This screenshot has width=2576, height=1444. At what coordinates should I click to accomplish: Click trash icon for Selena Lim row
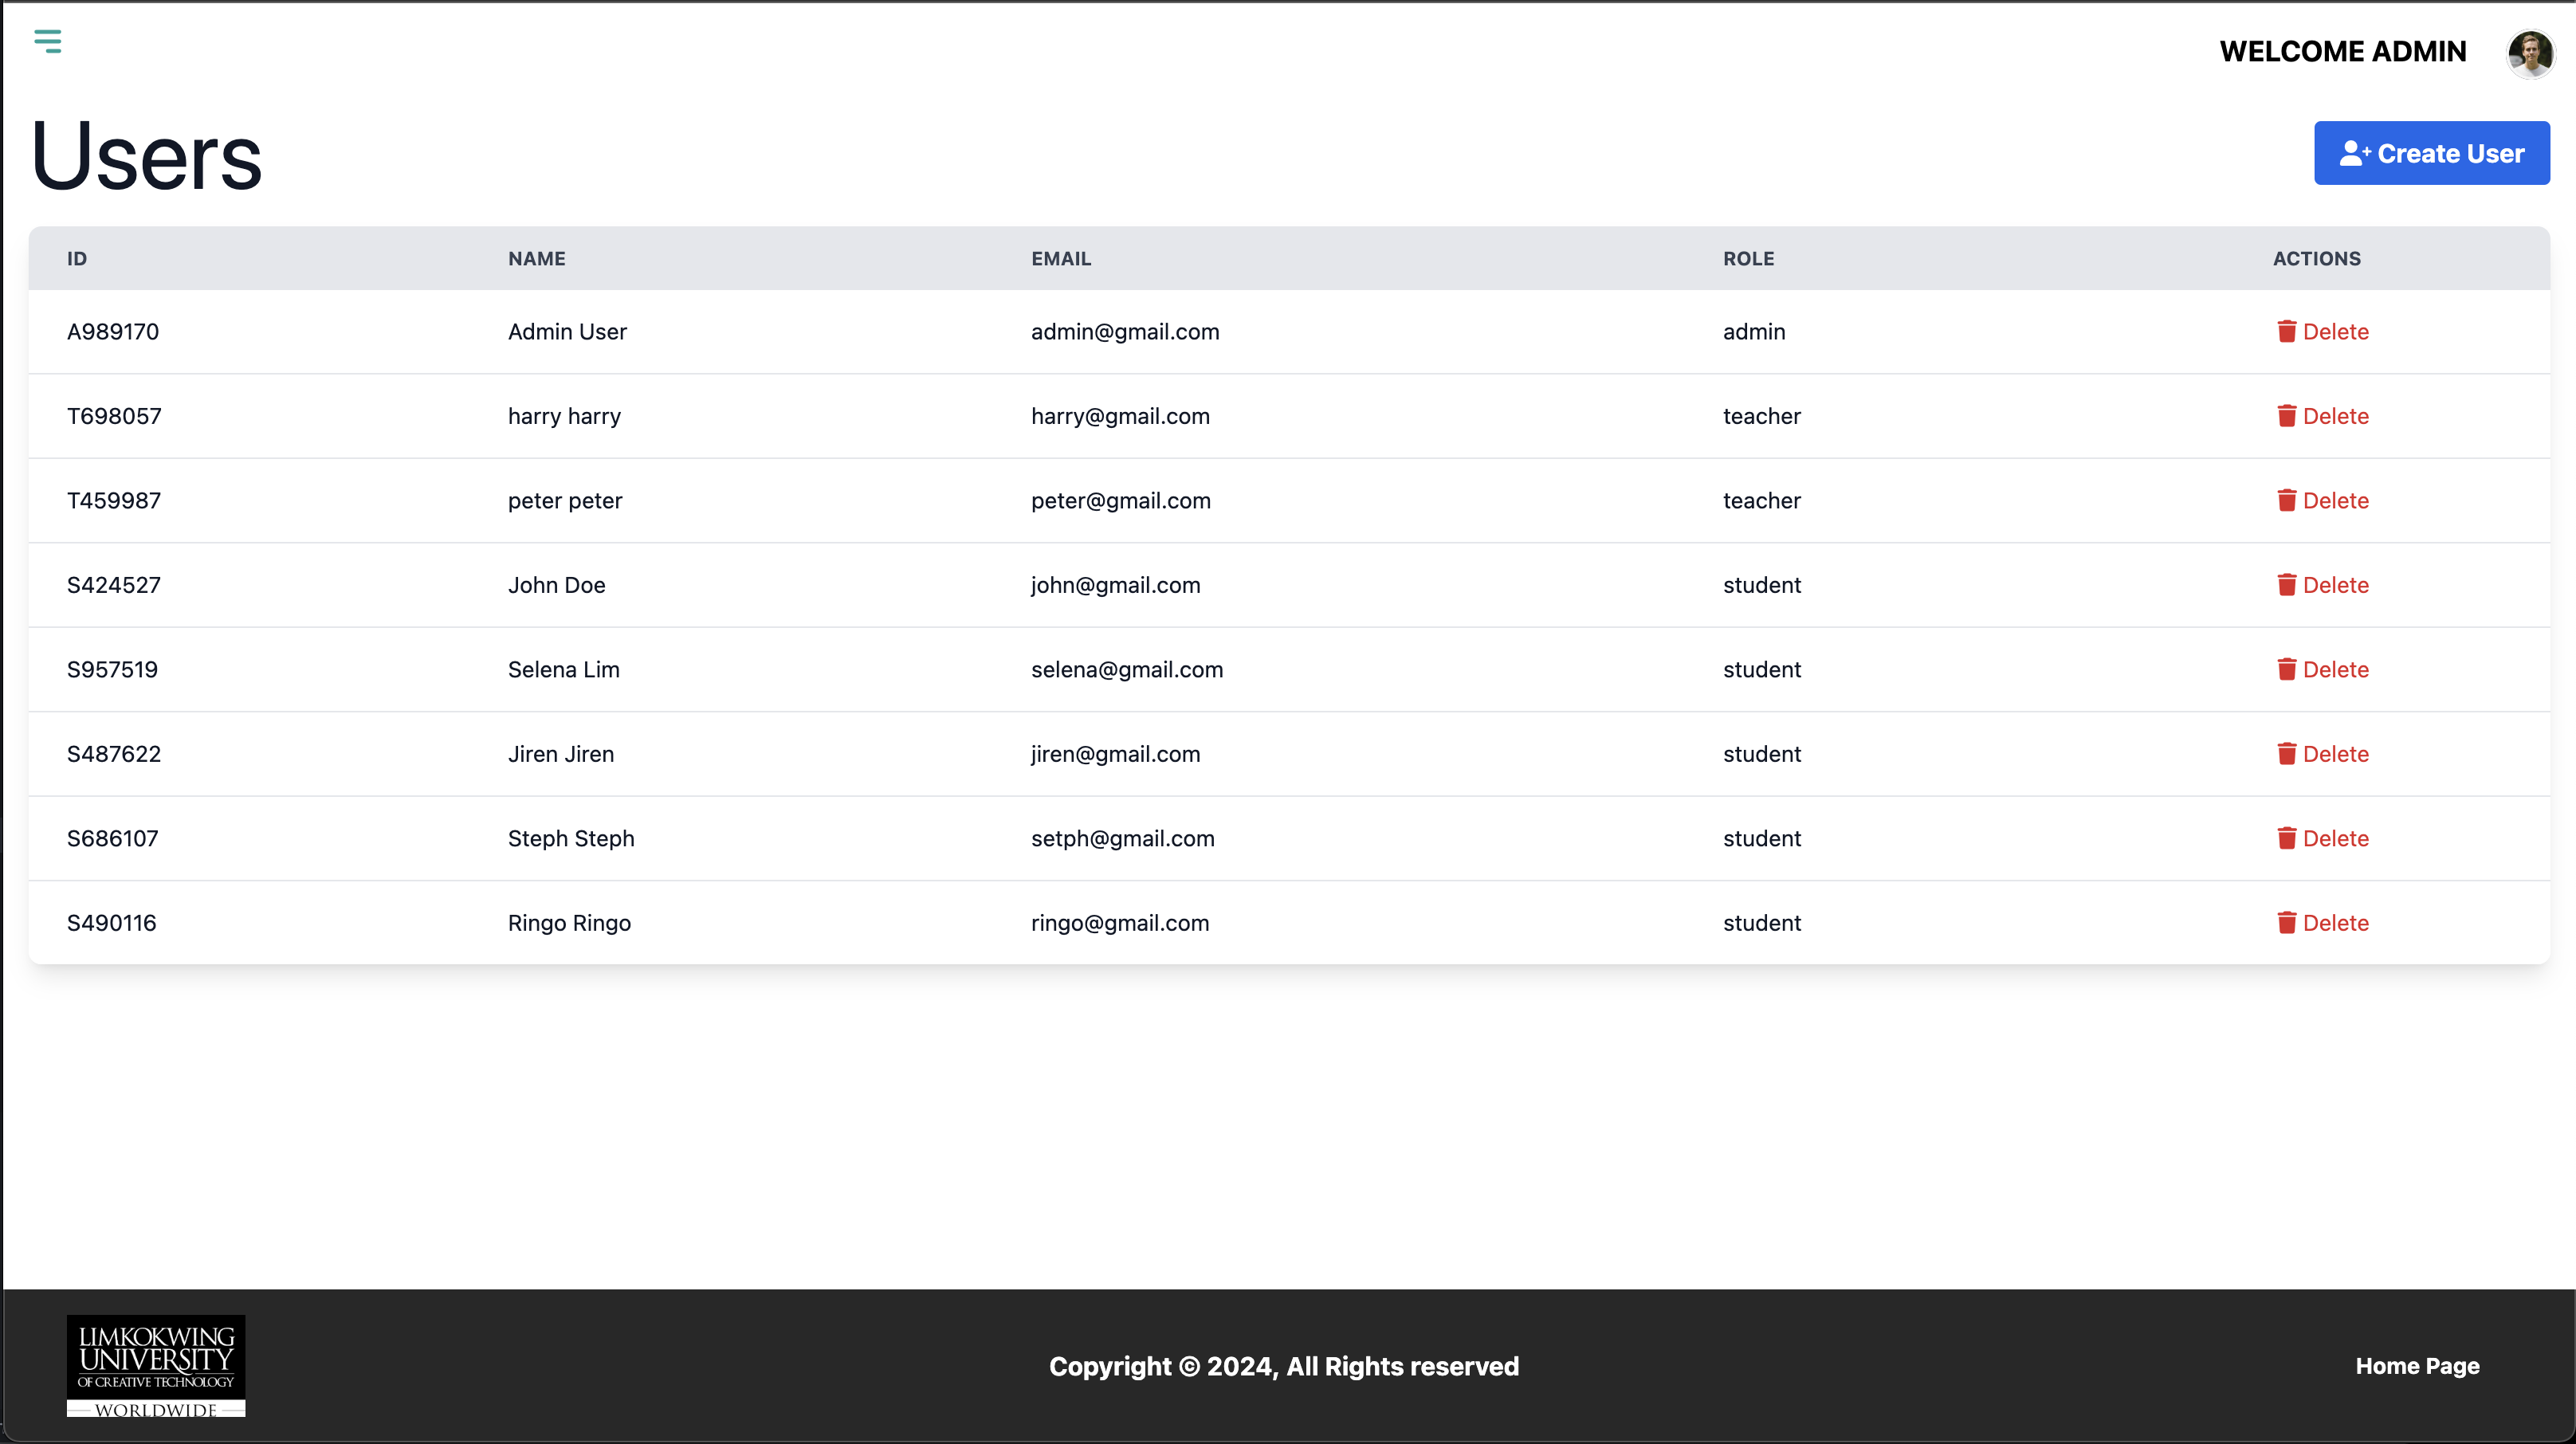[x=2286, y=669]
